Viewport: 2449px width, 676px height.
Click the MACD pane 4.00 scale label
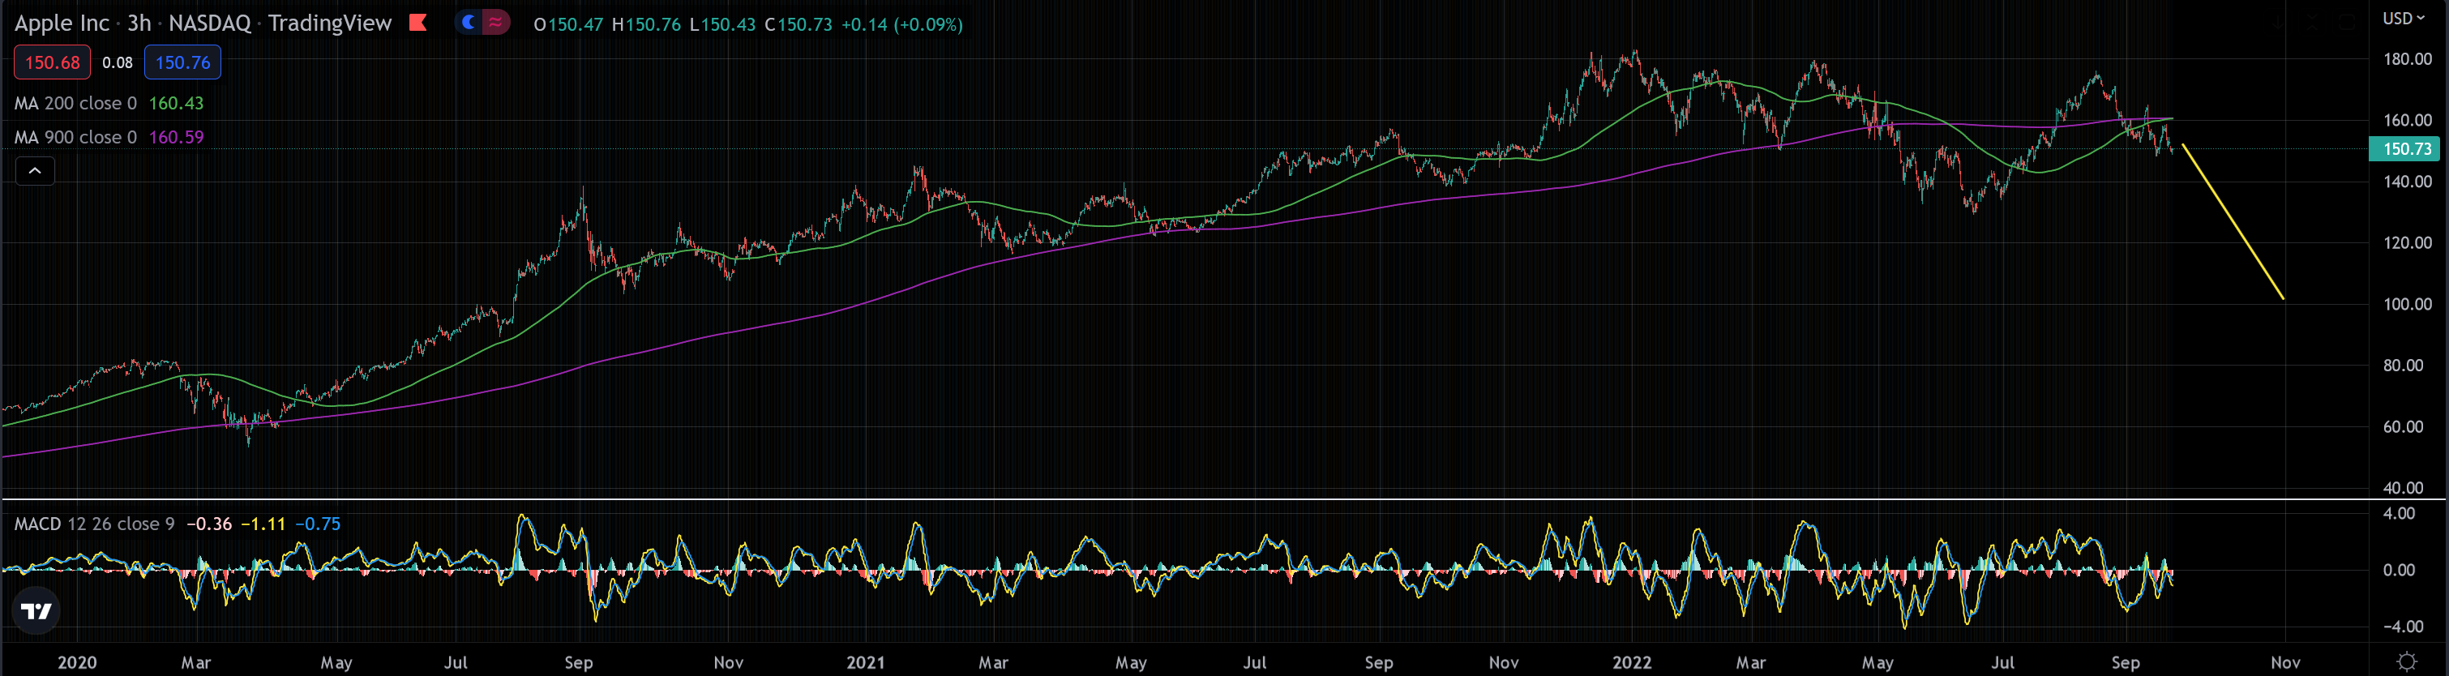pyautogui.click(x=2400, y=513)
